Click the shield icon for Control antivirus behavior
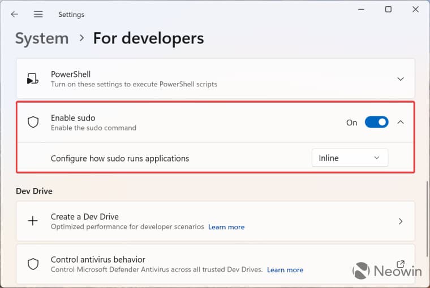 [33, 264]
